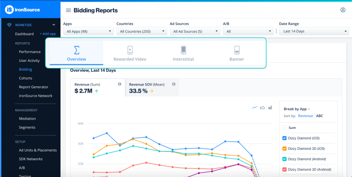The height and width of the screenshot is (177, 352).
Task: Open the Countries dropdown
Action: (x=142, y=31)
